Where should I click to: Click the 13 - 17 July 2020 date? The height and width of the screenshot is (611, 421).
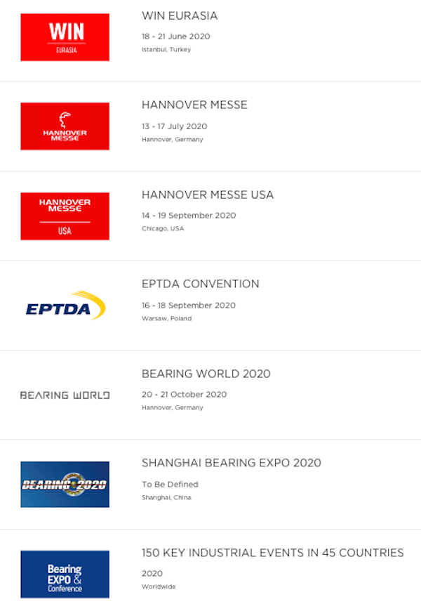click(174, 126)
